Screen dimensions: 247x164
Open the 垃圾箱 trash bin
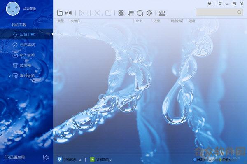click(26, 65)
